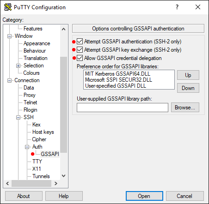Collapse the SSH tree node
This screenshot has width=209, height=204.
[x=18, y=117]
